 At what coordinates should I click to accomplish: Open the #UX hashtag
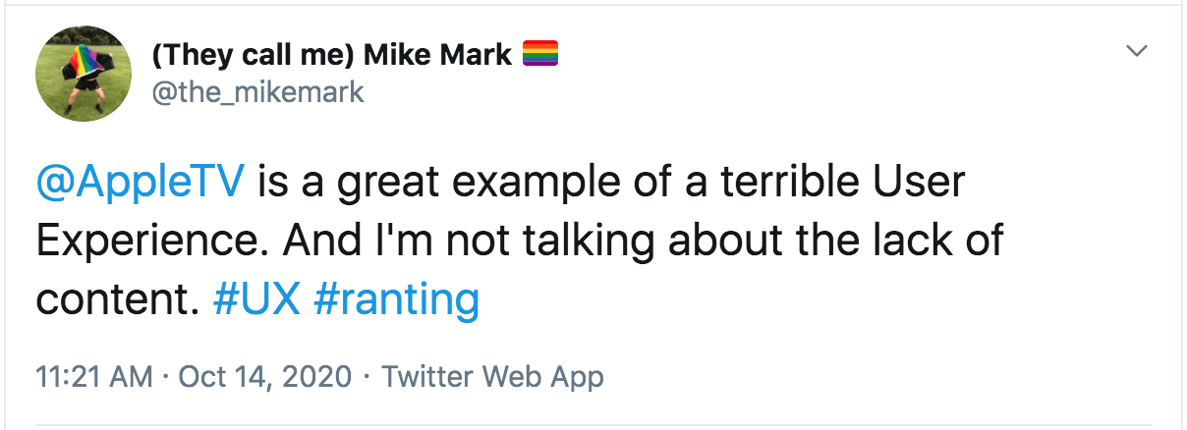pos(254,299)
